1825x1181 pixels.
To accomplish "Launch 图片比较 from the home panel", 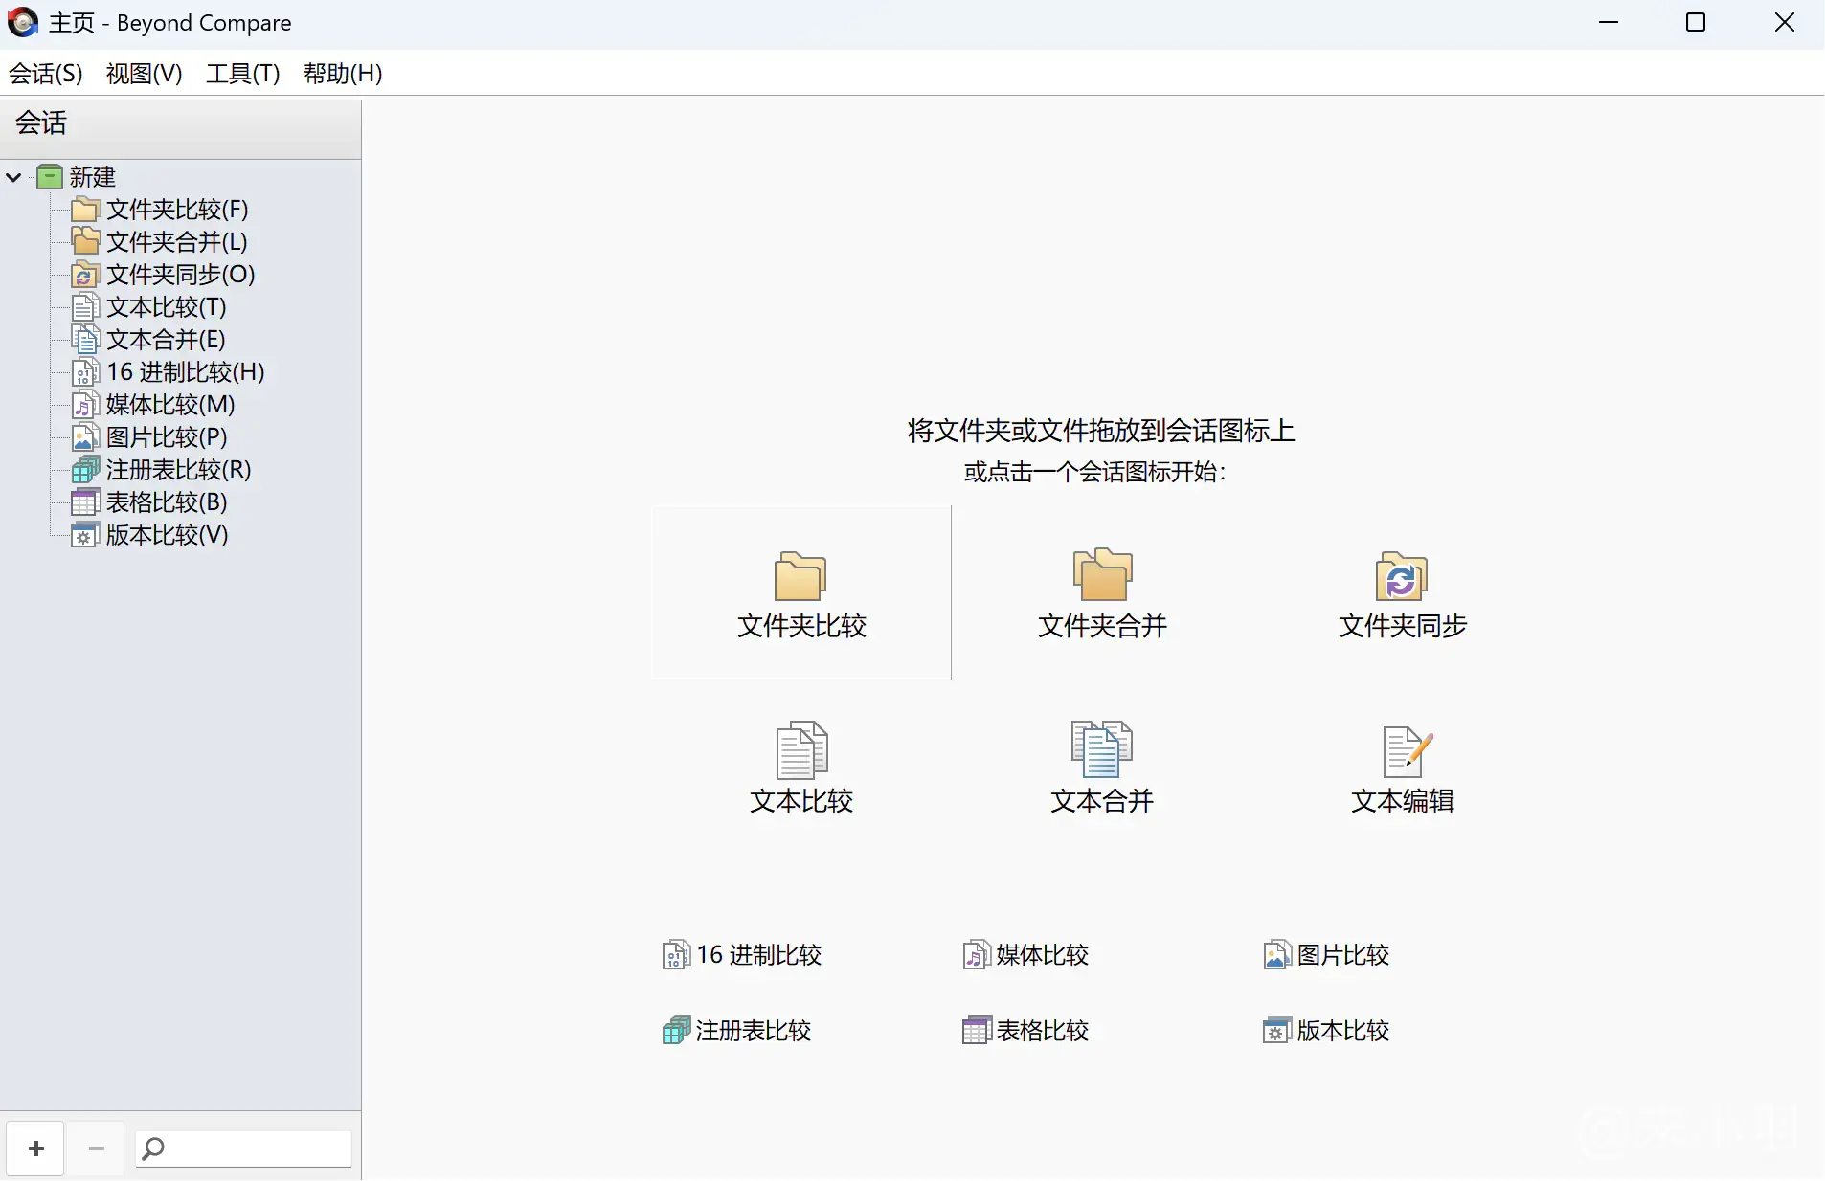I will click(1326, 955).
